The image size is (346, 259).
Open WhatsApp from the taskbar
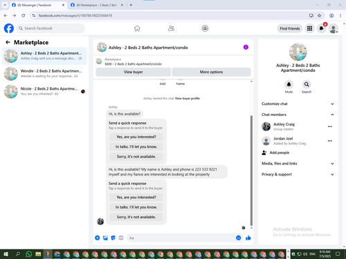click(29, 254)
